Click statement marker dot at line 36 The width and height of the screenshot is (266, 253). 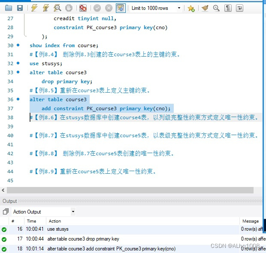pyautogui.click(x=18, y=99)
